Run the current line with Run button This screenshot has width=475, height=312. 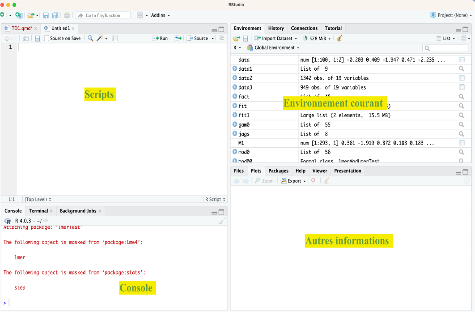coord(160,38)
